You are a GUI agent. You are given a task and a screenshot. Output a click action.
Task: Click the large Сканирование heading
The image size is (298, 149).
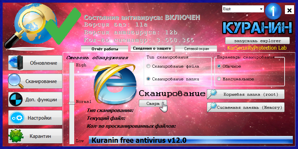(172, 93)
